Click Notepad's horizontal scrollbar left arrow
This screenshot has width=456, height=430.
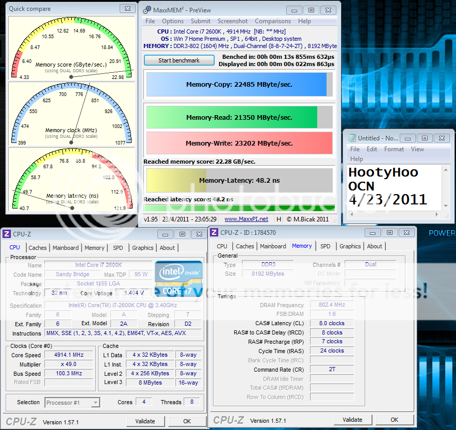point(352,214)
